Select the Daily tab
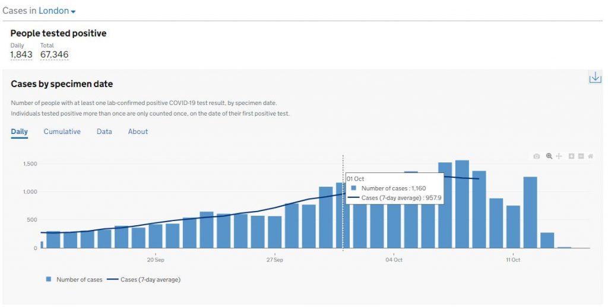 point(19,132)
